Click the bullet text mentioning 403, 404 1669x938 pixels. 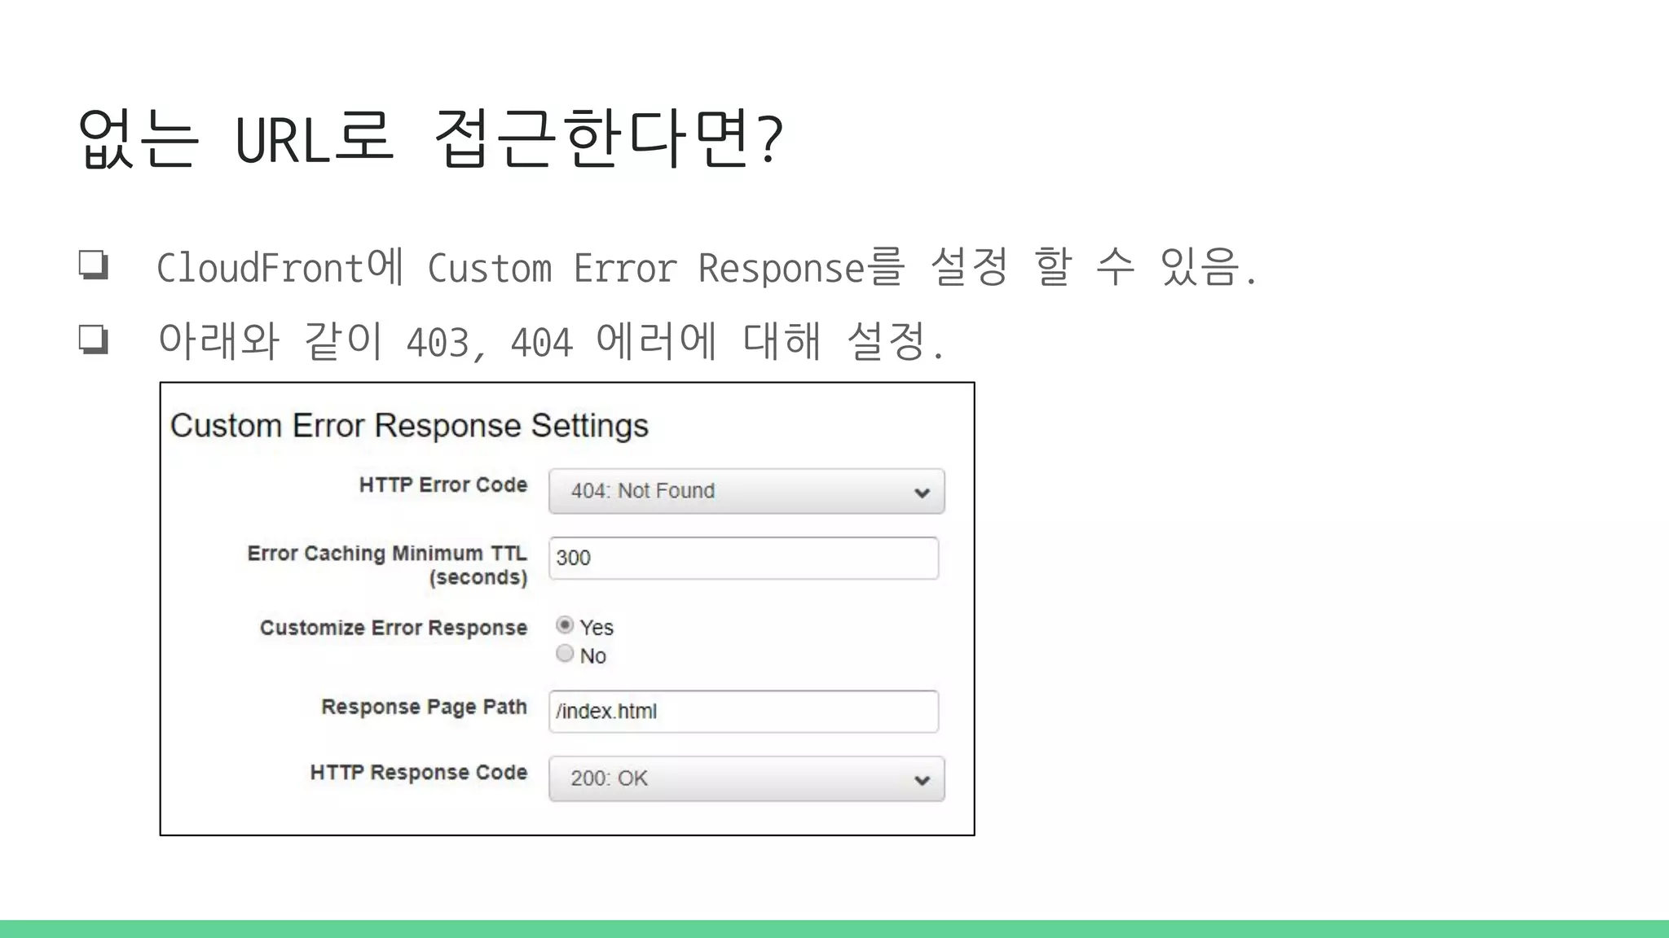click(x=551, y=340)
